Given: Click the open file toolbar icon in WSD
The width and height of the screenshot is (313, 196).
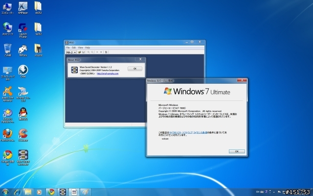Looking at the screenshot, I should (x=79, y=52).
